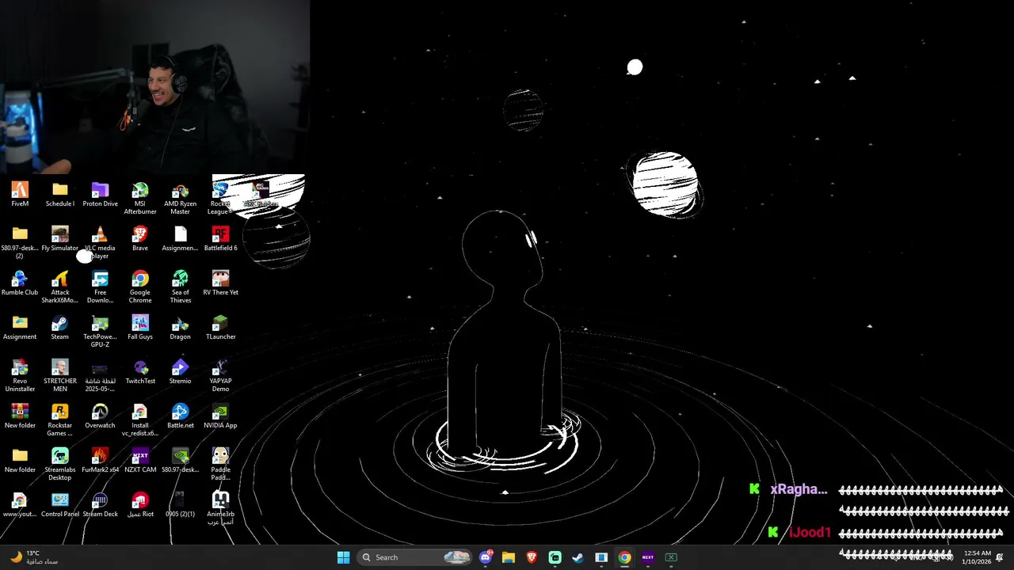Launch MSI Afterburner from the desktop

140,199
